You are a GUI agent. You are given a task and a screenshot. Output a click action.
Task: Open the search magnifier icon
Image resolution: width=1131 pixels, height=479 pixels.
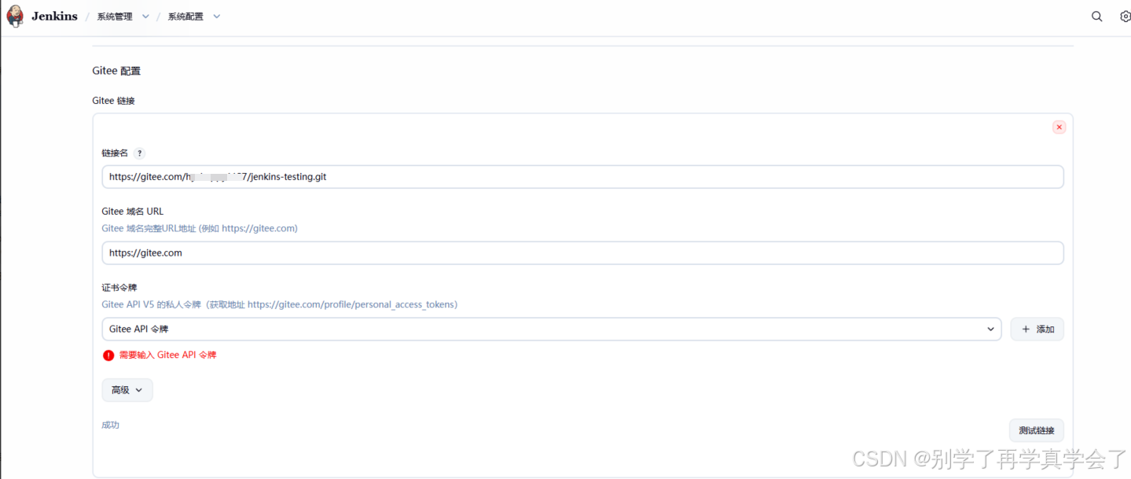(1097, 17)
